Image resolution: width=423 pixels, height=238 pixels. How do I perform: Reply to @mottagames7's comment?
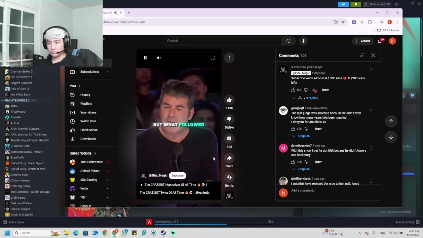pos(318,162)
